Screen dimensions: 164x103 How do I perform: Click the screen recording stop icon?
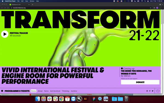click(x=114, y=1)
